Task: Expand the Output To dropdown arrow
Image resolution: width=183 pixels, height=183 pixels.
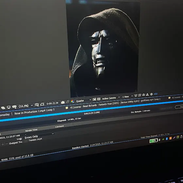Action: tap(26, 141)
